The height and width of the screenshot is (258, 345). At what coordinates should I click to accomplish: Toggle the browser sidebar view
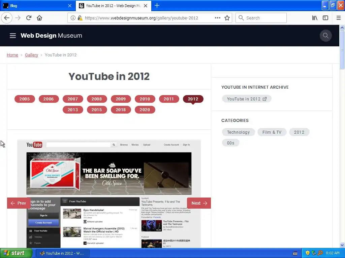[x=325, y=18]
